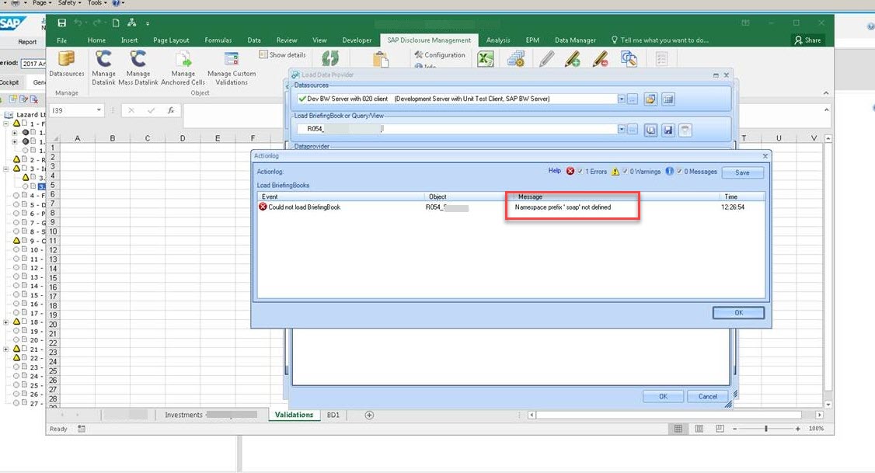
Task: Switch to the Data Manager ribbon tab
Action: (575, 40)
